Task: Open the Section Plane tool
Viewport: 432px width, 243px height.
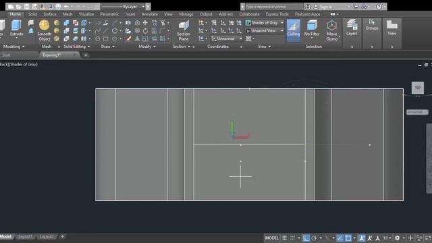Action: coord(184,30)
